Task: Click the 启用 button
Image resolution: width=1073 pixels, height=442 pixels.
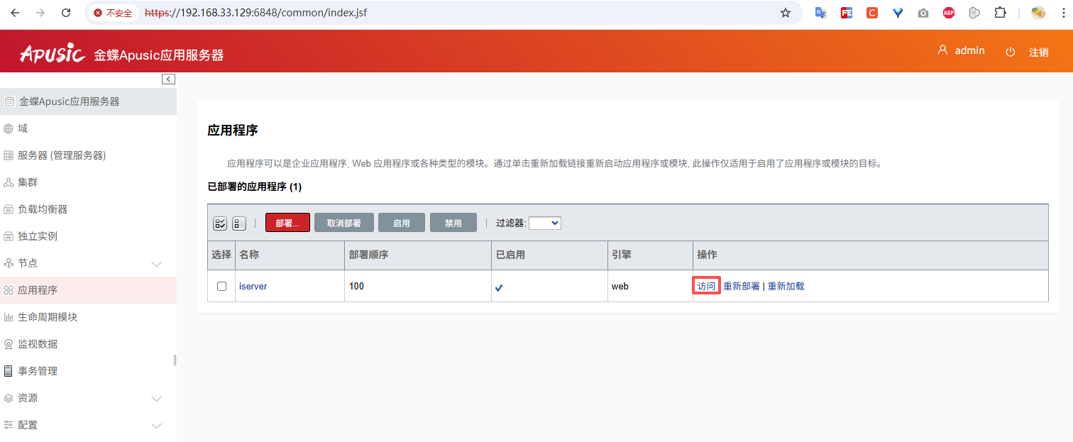Action: click(402, 223)
